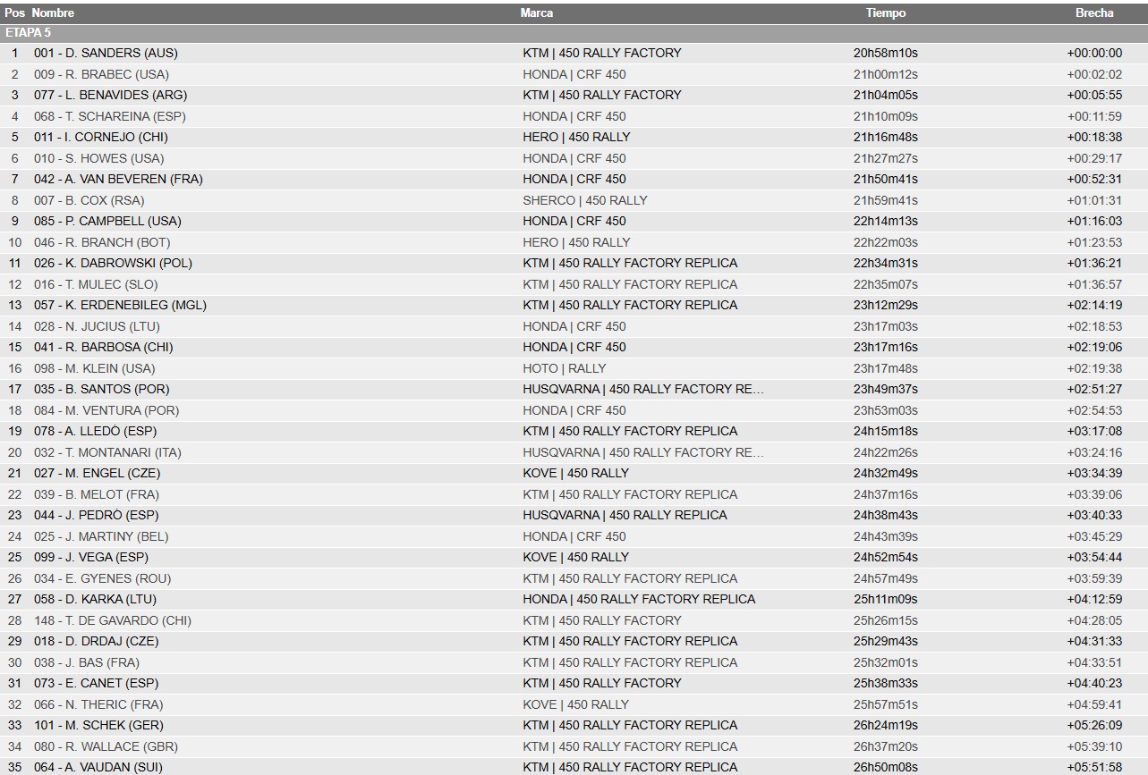Screen dimensions: 1148x775
Task: Click name 084 - M. VENTURA (POR)
Action: [x=106, y=410]
